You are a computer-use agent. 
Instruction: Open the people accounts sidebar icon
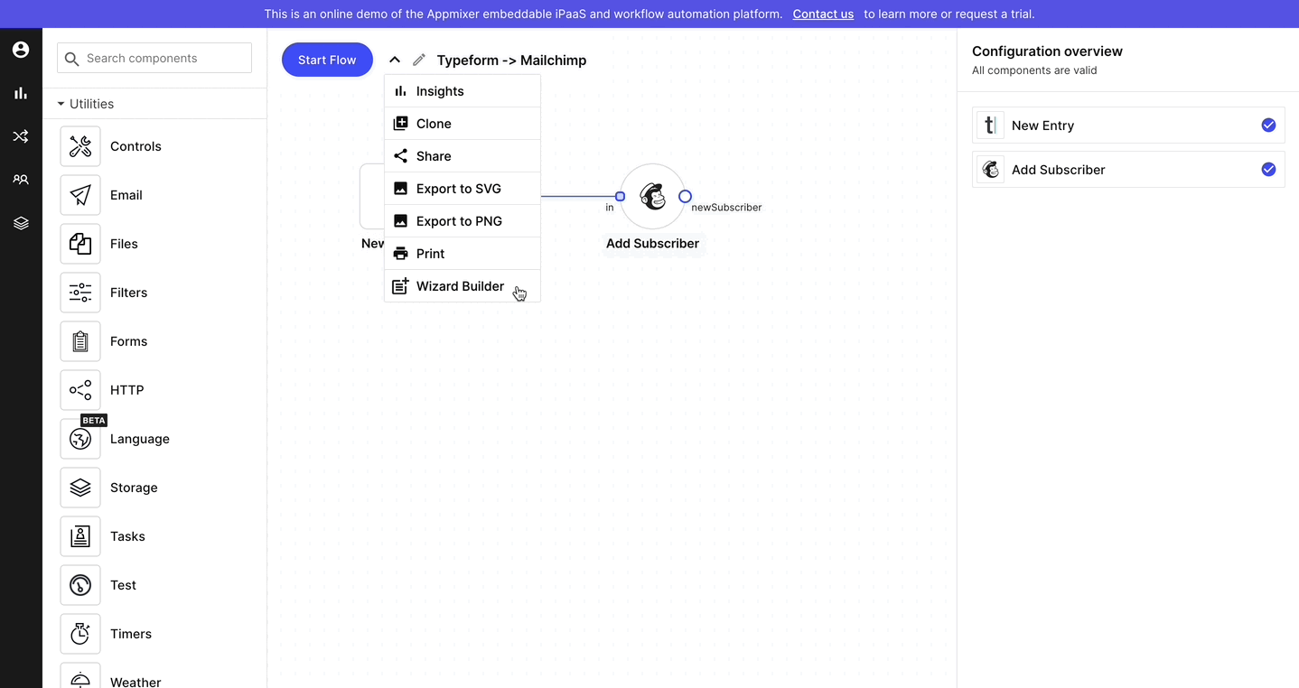click(x=21, y=180)
